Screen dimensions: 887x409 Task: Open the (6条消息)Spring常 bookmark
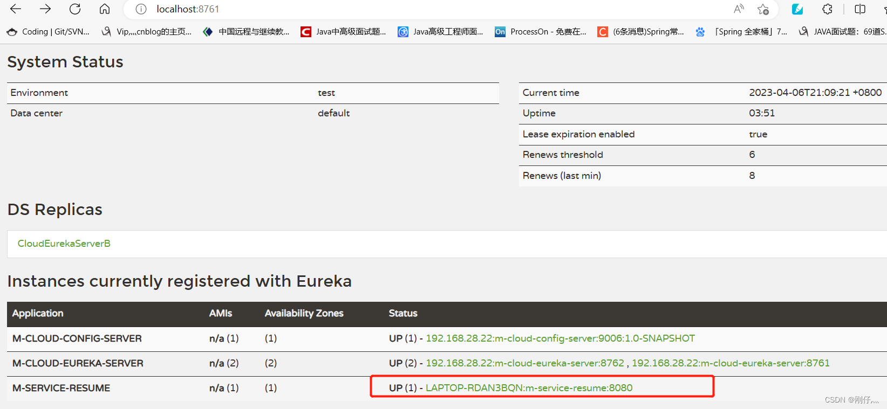pos(640,32)
